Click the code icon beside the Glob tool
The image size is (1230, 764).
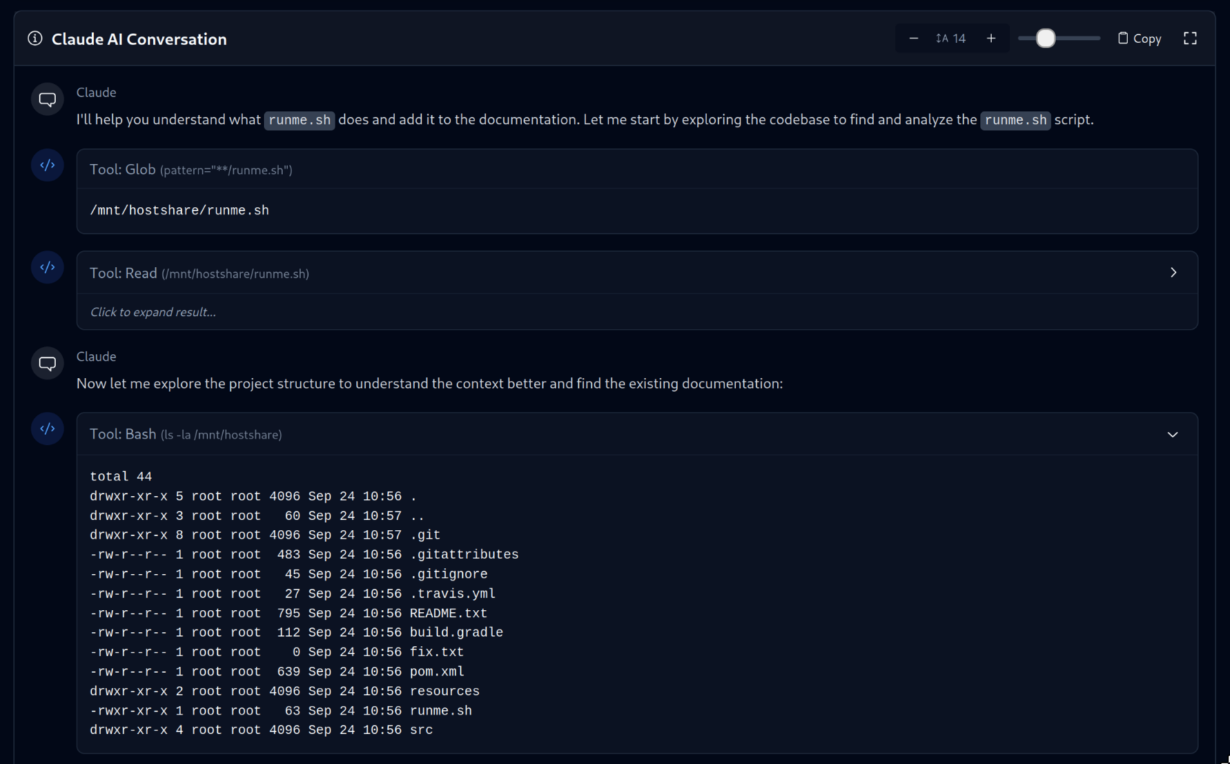[x=47, y=164]
